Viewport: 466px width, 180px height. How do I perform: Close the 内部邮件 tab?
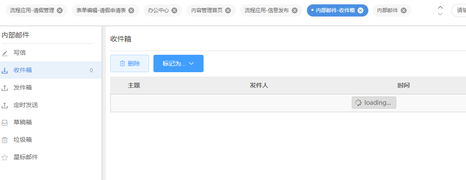click(404, 10)
